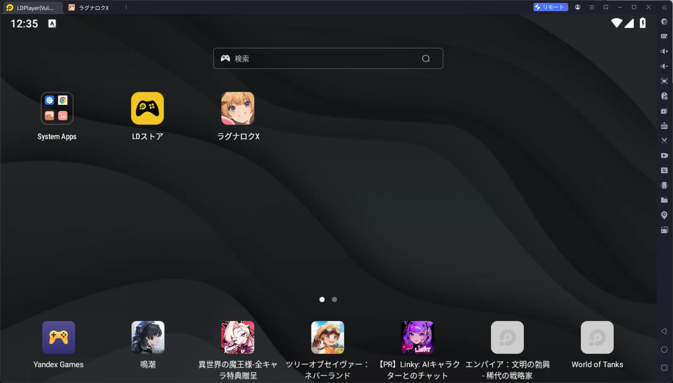
Task: Switch to the ラグナロクX tab
Action: [x=88, y=7]
